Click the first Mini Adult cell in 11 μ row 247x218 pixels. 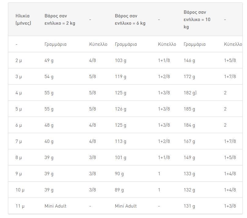[x=55, y=206]
